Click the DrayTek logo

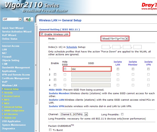(149, 6)
